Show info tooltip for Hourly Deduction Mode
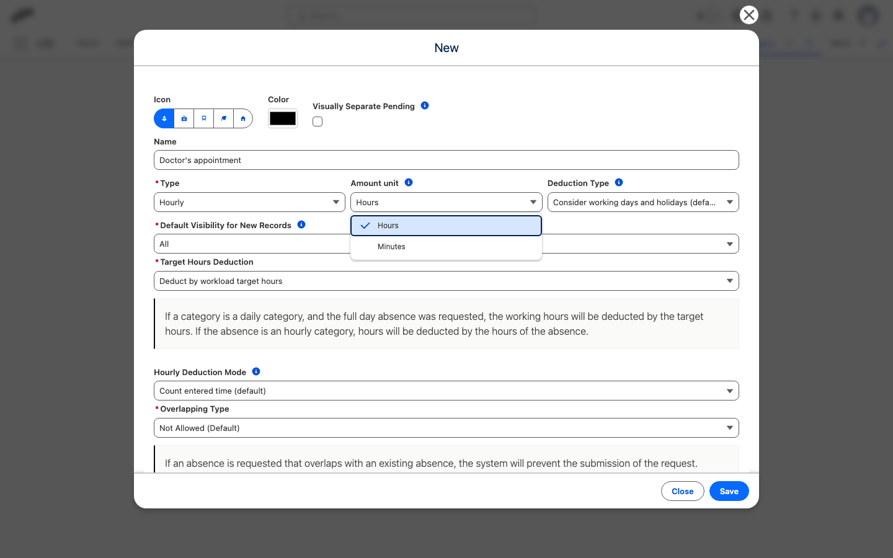 click(256, 371)
